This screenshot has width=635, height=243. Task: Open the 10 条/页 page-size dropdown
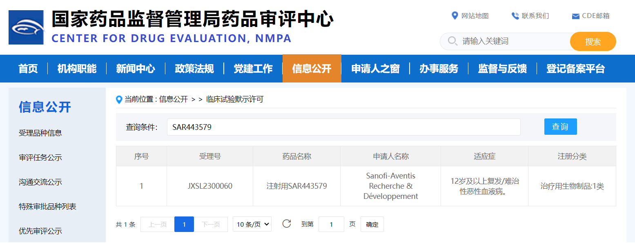pyautogui.click(x=252, y=224)
